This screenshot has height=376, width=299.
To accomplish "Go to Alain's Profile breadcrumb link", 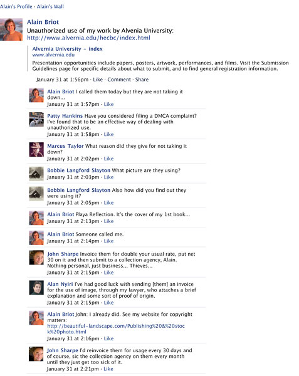I will [16, 6].
